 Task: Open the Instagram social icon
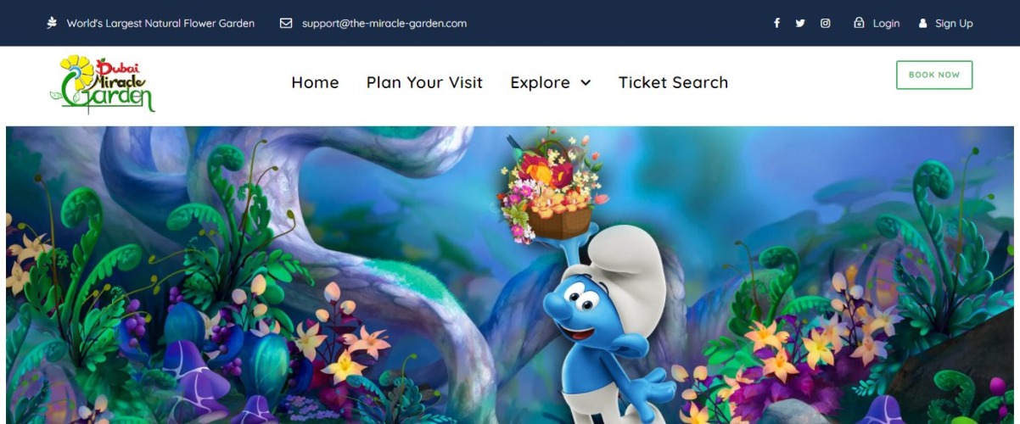825,24
